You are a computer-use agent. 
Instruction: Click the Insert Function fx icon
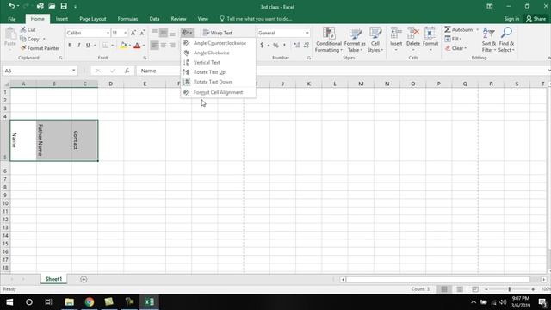127,71
